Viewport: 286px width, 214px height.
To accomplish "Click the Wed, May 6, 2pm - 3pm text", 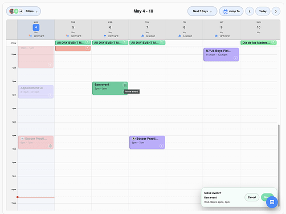I will click(217, 202).
